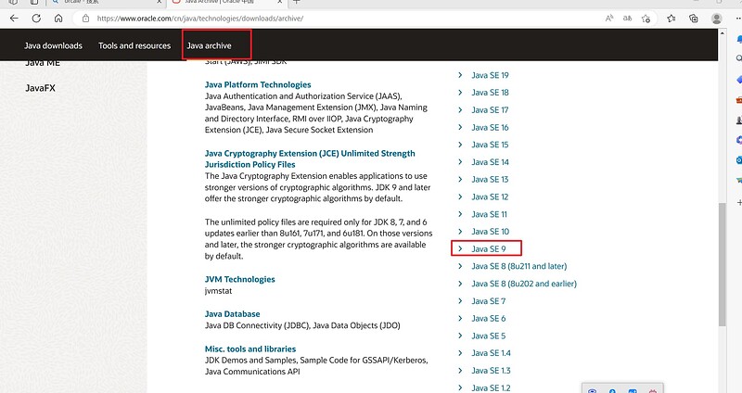Open the Java SE 7 link
Viewport: 742px width, 393px height.
pos(489,301)
